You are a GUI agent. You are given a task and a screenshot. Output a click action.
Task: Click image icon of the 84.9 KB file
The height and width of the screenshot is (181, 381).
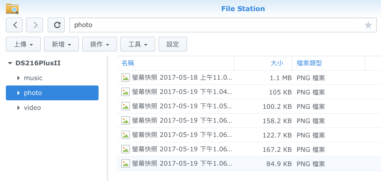pos(125,164)
